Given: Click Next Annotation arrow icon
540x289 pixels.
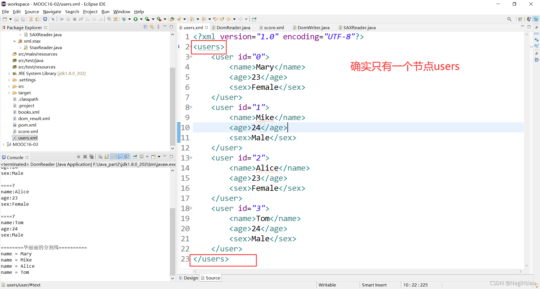Looking at the screenshot, I should click(192, 19).
